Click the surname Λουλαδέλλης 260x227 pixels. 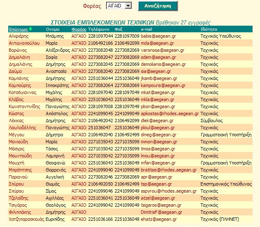[22, 128]
